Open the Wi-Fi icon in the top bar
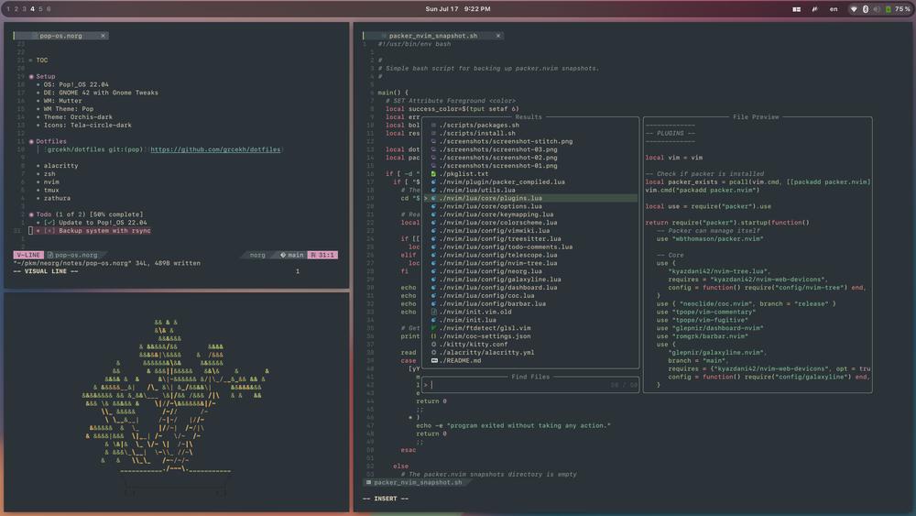 [854, 9]
